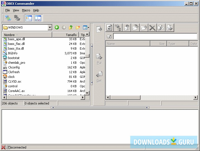Click the Disconnect toolbar icon
The height and width of the screenshot is (151, 200).
coord(17,18)
